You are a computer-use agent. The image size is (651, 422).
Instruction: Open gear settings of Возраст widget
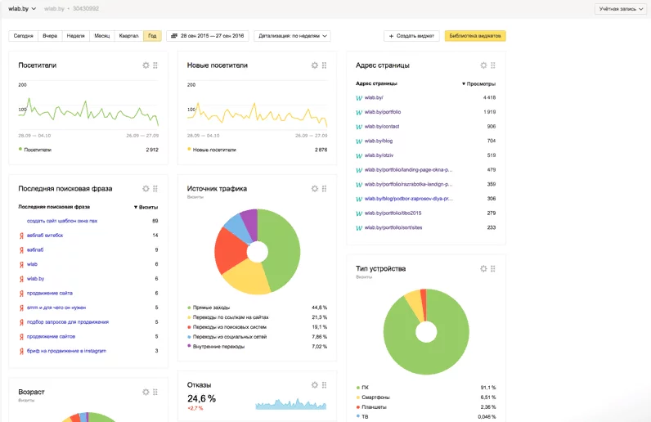click(146, 392)
